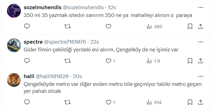Reply to halil's metro tweet
This screenshot has height=112, width=211.
(x=27, y=102)
